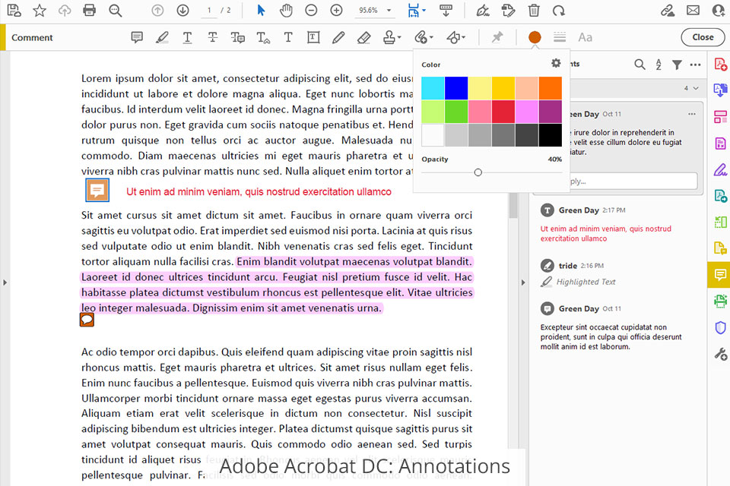Open the stamp tool dropdown

[x=392, y=37]
